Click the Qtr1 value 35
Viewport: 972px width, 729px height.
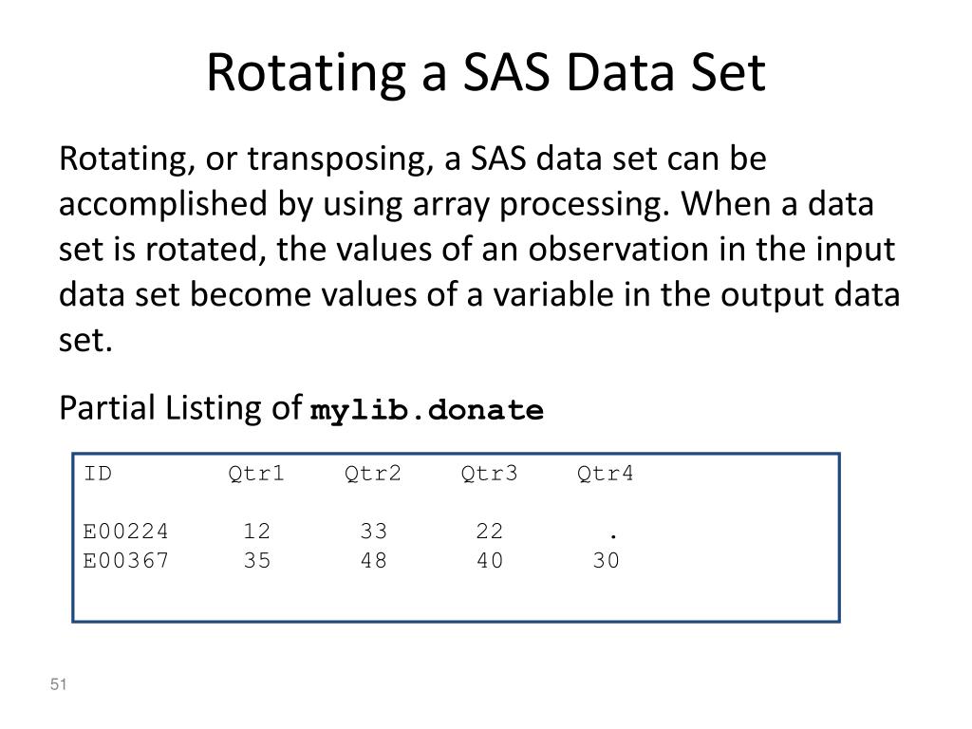pyautogui.click(x=256, y=560)
